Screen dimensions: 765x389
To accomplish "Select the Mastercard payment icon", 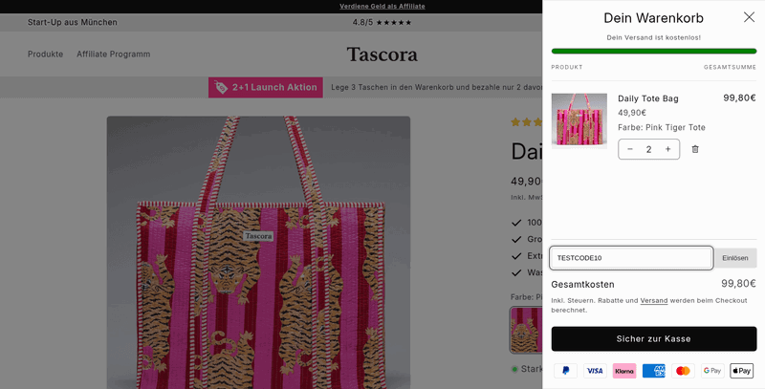I will (683, 371).
